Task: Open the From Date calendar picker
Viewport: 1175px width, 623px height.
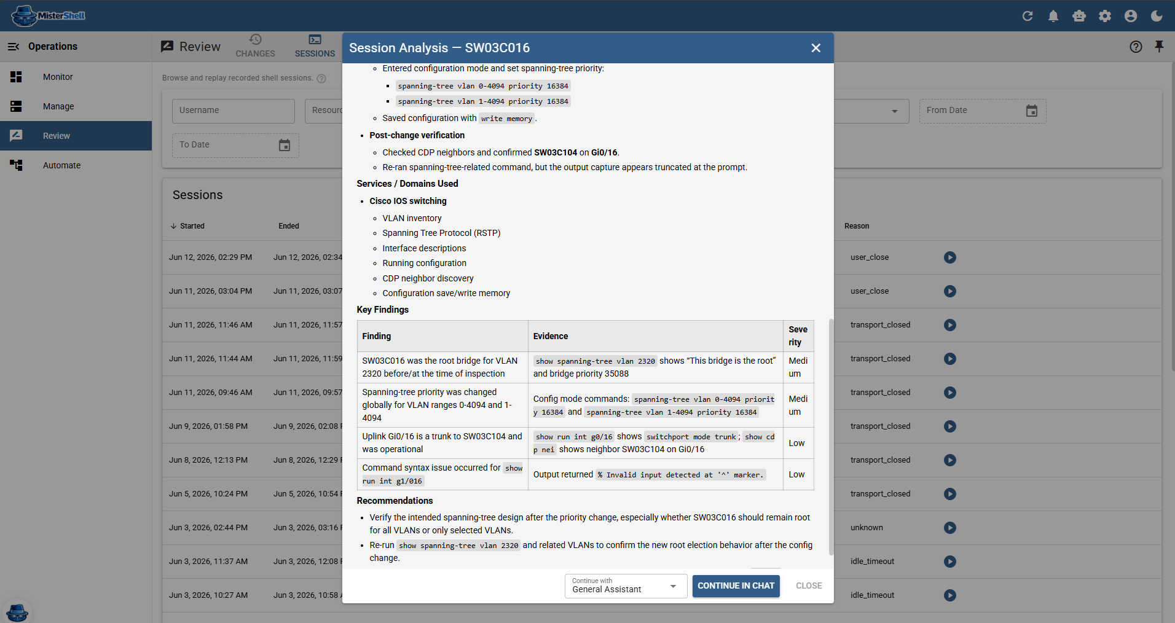Action: point(1032,111)
